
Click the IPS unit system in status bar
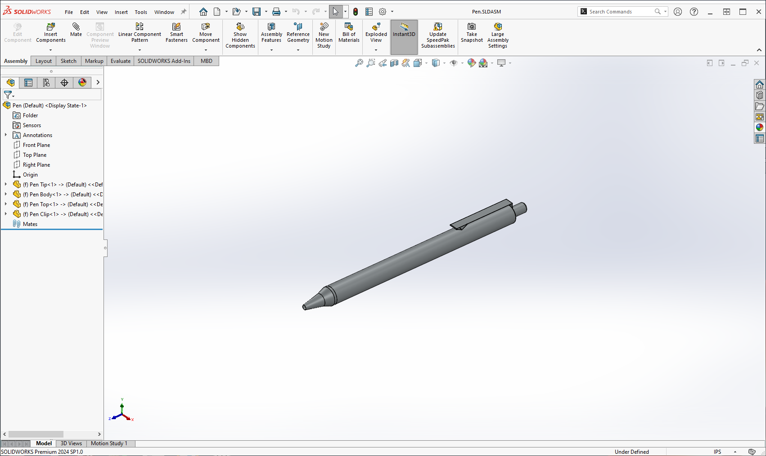(717, 452)
